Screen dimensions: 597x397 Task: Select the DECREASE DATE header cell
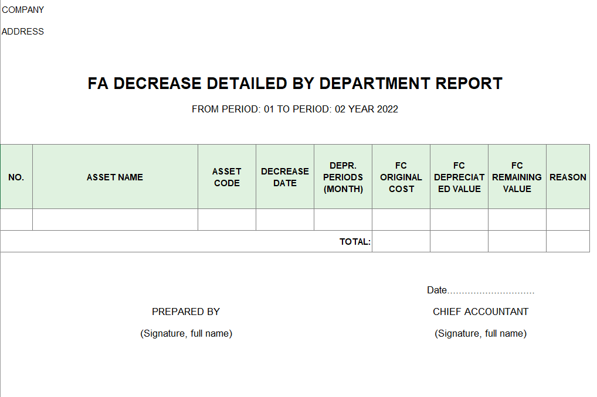(285, 177)
